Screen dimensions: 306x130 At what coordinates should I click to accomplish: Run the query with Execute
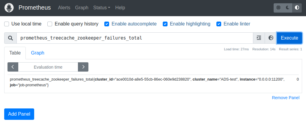[x=290, y=38]
